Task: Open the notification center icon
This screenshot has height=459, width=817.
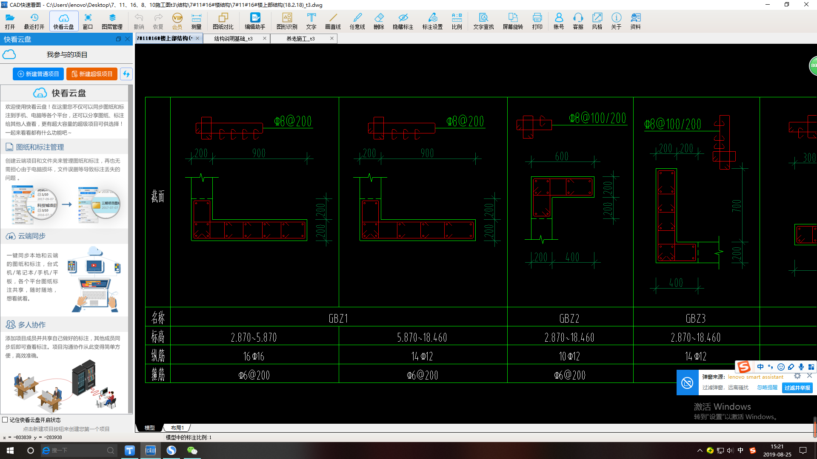Action: tap(803, 450)
